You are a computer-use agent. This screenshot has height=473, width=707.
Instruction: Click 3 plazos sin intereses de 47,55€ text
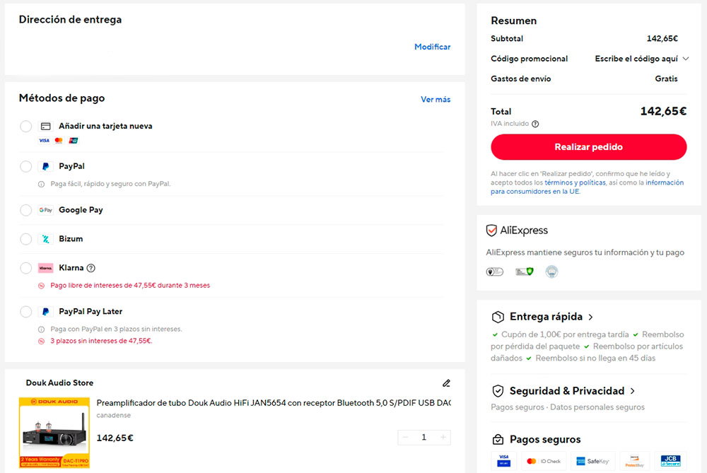pos(101,341)
